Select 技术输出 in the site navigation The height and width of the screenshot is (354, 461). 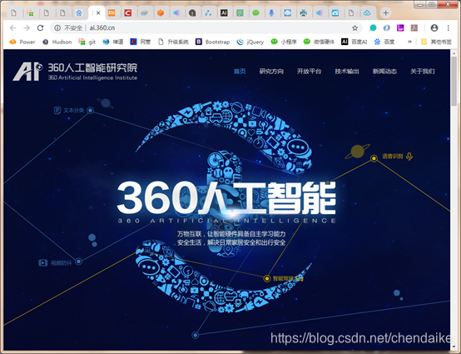point(347,71)
